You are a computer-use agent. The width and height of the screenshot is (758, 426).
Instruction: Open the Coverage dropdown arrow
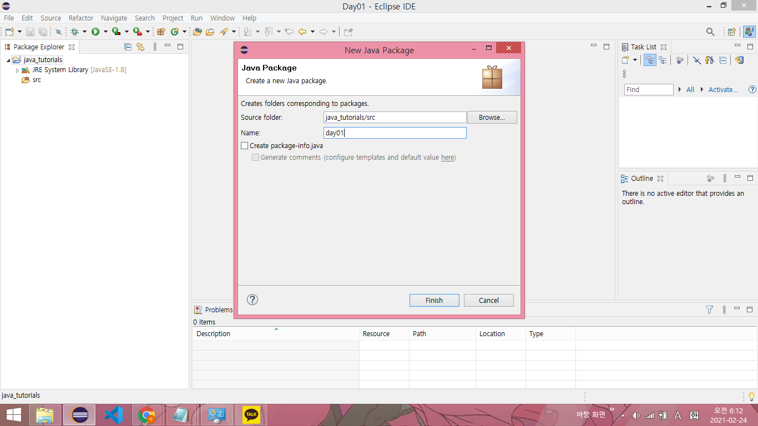(x=127, y=32)
